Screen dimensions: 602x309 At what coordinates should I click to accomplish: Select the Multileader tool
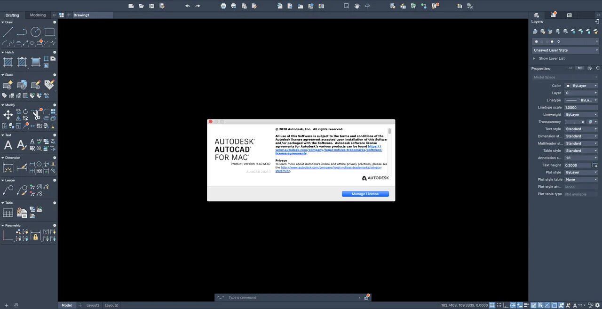(x=8, y=190)
